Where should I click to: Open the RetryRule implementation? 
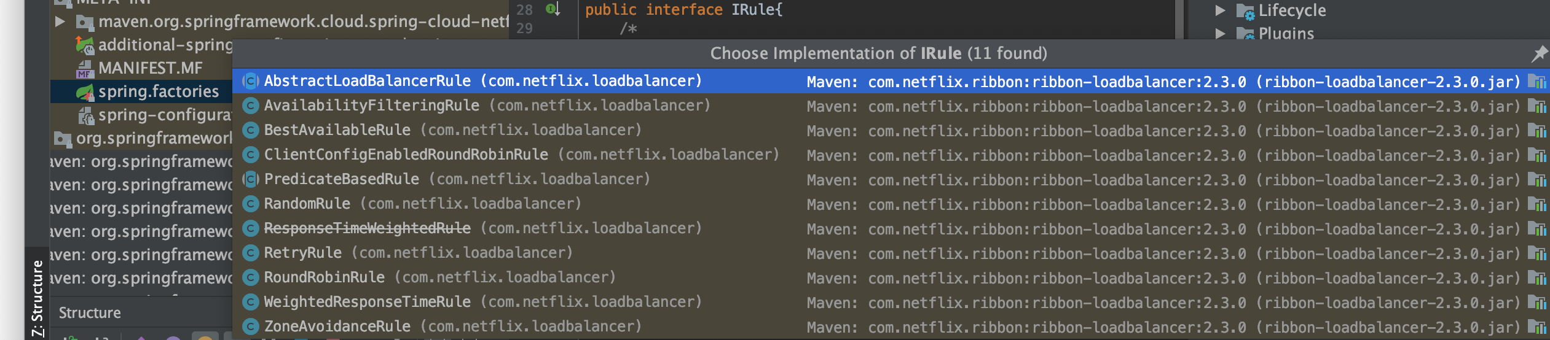coord(302,253)
